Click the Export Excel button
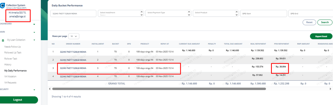 pos(321,36)
